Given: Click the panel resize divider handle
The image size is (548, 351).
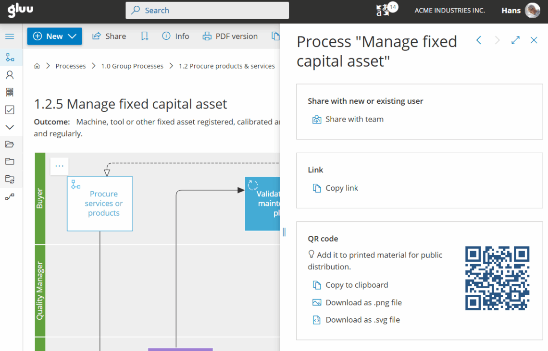Looking at the screenshot, I should pos(284,232).
